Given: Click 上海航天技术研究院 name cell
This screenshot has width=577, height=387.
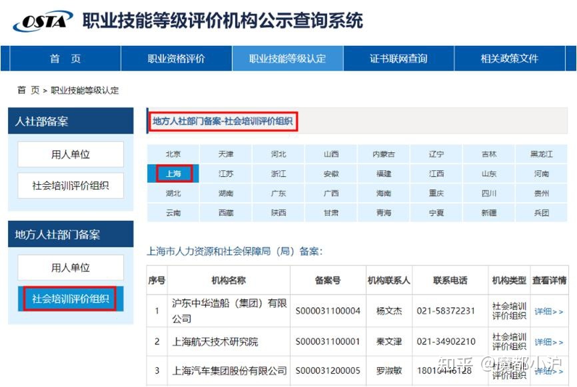Looking at the screenshot, I should 229,342.
